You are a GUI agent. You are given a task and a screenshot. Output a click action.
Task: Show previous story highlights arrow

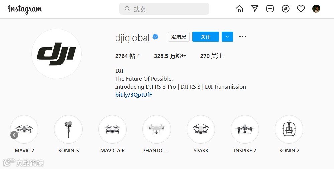pos(14,135)
